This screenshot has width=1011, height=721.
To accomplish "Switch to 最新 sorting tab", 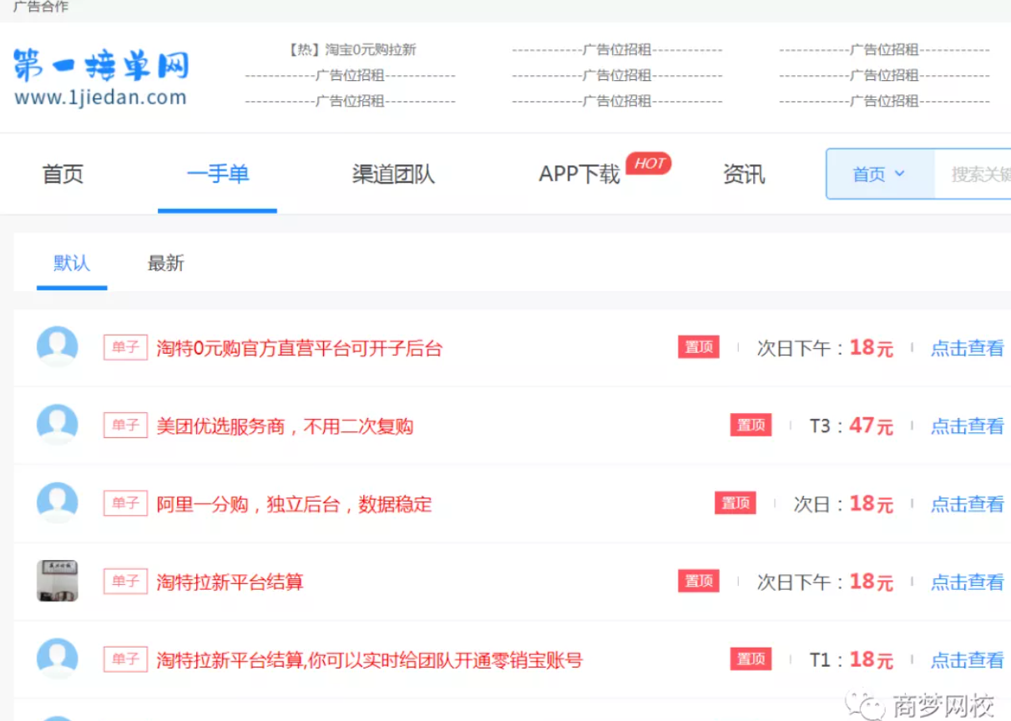I will [165, 263].
